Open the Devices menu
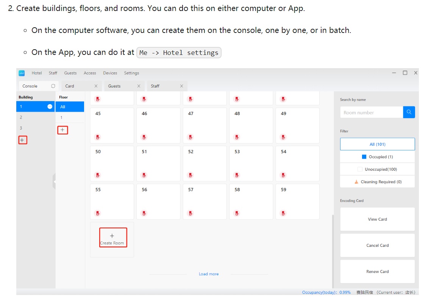The height and width of the screenshot is (298, 431). pos(110,73)
